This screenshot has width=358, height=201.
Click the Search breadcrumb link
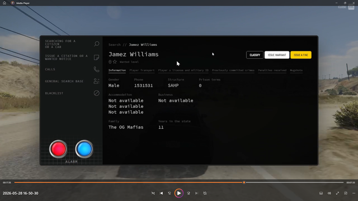point(114,45)
